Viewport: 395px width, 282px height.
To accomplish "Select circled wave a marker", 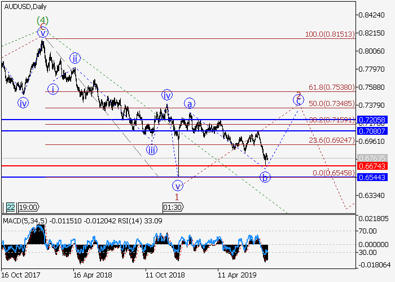I will pyautogui.click(x=190, y=104).
